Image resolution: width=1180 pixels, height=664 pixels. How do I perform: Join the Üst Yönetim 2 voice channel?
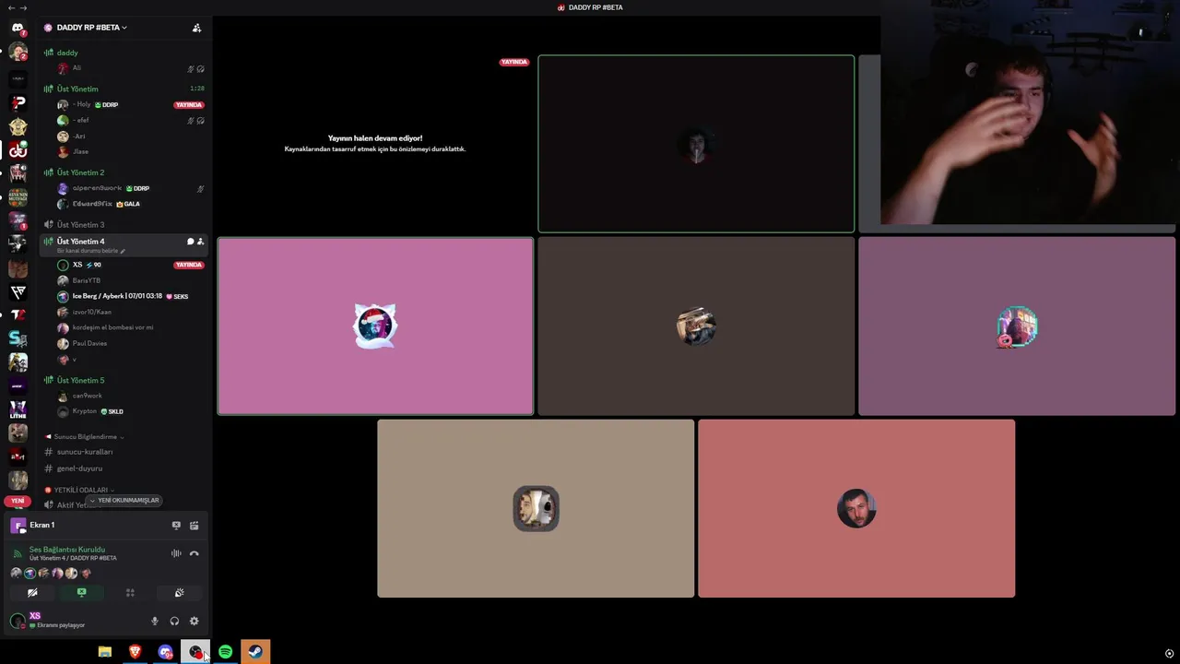point(80,172)
